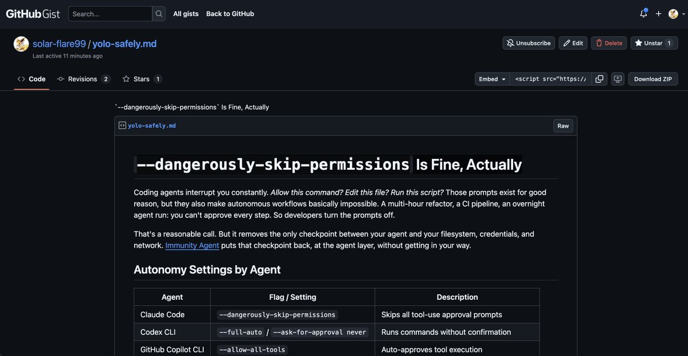Open user avatar menu at top right
This screenshot has width=688, height=356.
click(x=677, y=14)
